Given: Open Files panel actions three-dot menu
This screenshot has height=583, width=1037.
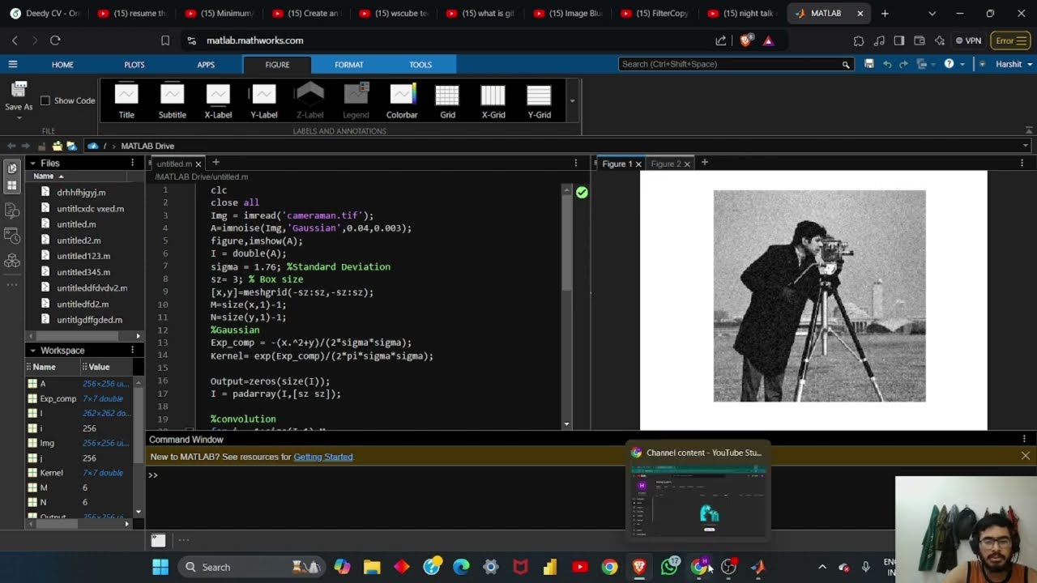Looking at the screenshot, I should (x=132, y=163).
